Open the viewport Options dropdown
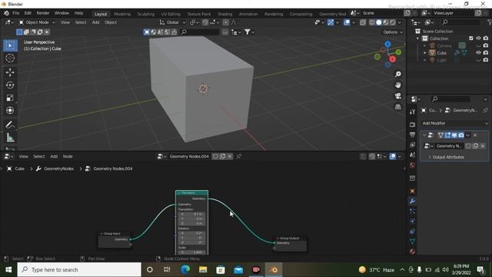This screenshot has width=492, height=277. coord(393,32)
